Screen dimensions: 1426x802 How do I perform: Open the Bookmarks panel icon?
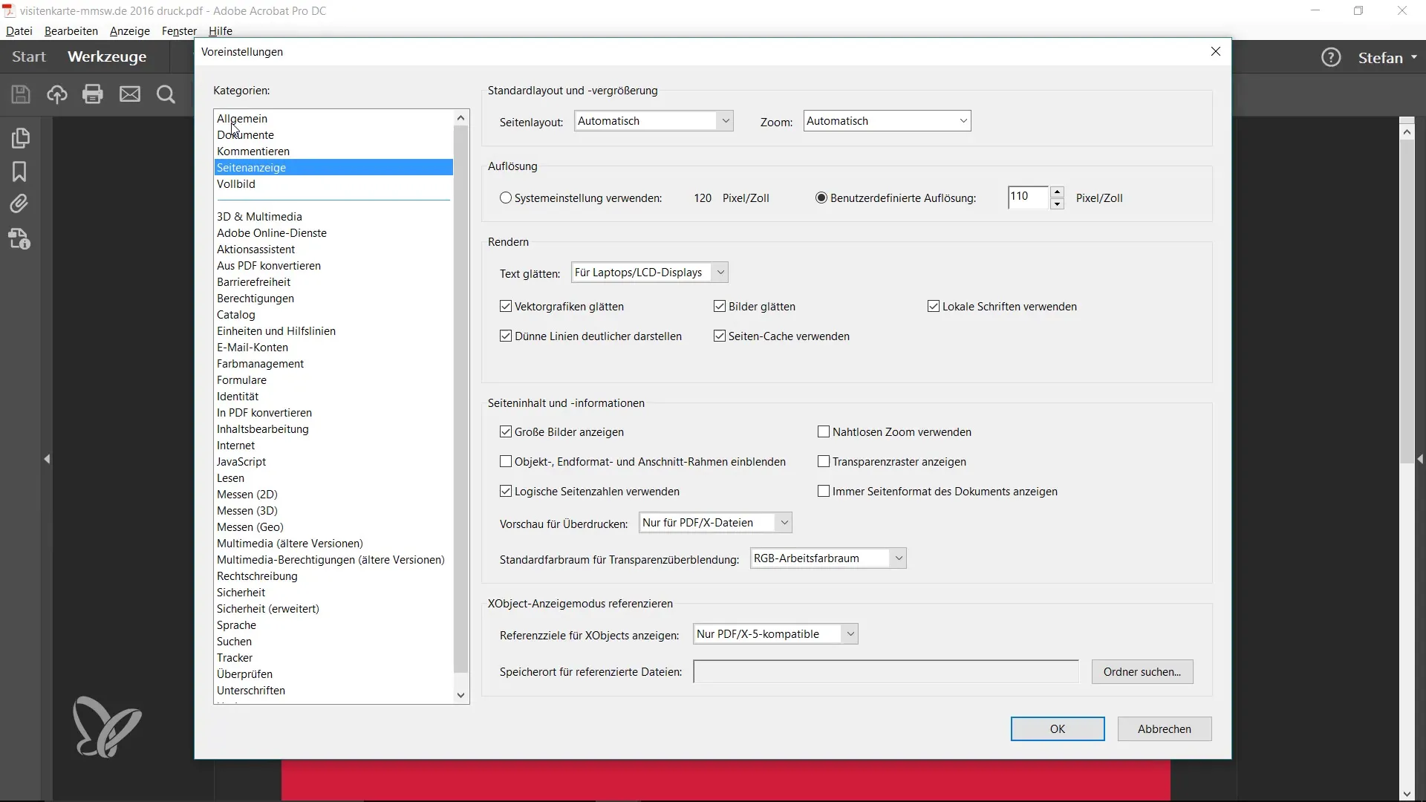pos(20,172)
